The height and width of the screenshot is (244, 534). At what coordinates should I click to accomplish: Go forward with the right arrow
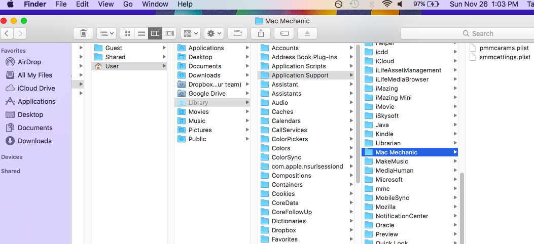click(20, 33)
